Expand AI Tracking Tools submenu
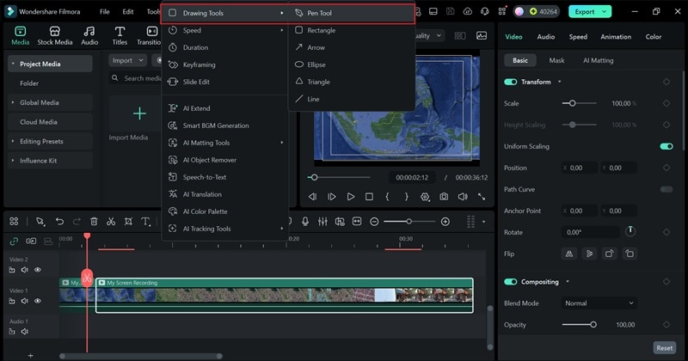 pos(225,229)
